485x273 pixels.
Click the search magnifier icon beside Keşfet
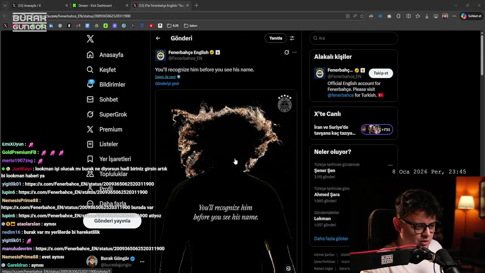pos(90,70)
